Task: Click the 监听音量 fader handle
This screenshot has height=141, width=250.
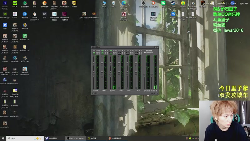Action: tap(144, 76)
